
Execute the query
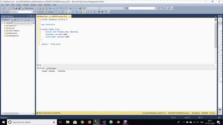[39, 12]
